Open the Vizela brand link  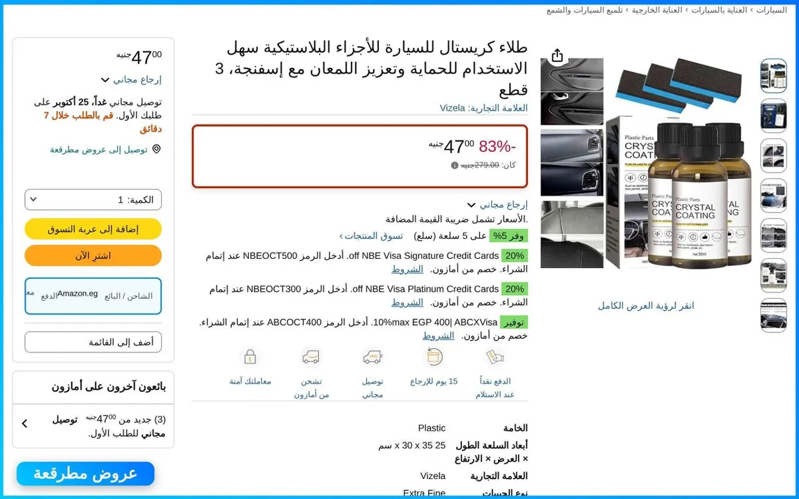click(x=484, y=108)
